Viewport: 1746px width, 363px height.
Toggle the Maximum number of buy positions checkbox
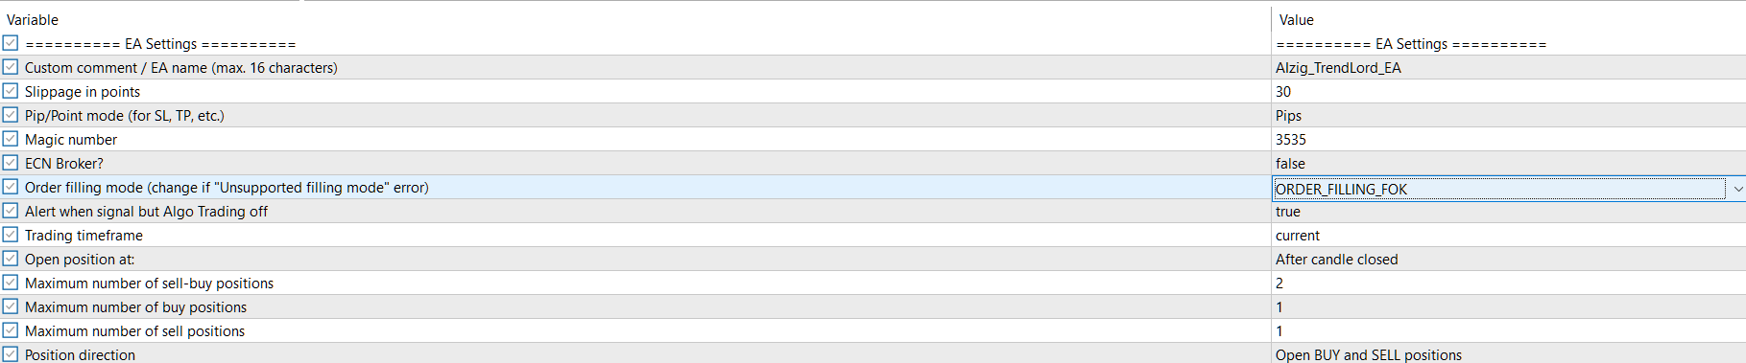pos(10,306)
